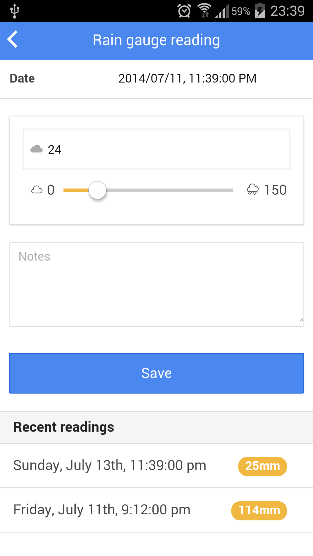Screen dimensions: 313x556
Task: Select the Sunday, July 13th reading entry
Action: tap(110, 466)
